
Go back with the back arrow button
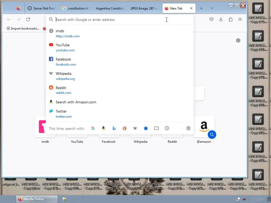(x=9, y=20)
